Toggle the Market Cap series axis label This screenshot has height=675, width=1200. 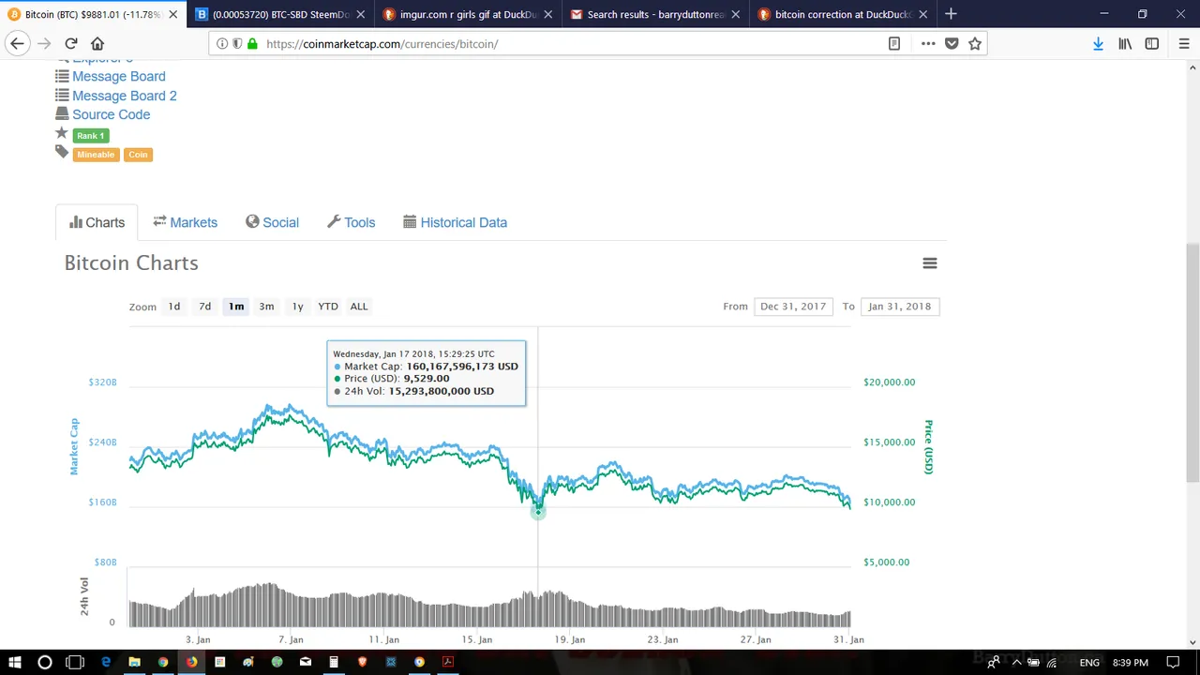pos(75,446)
